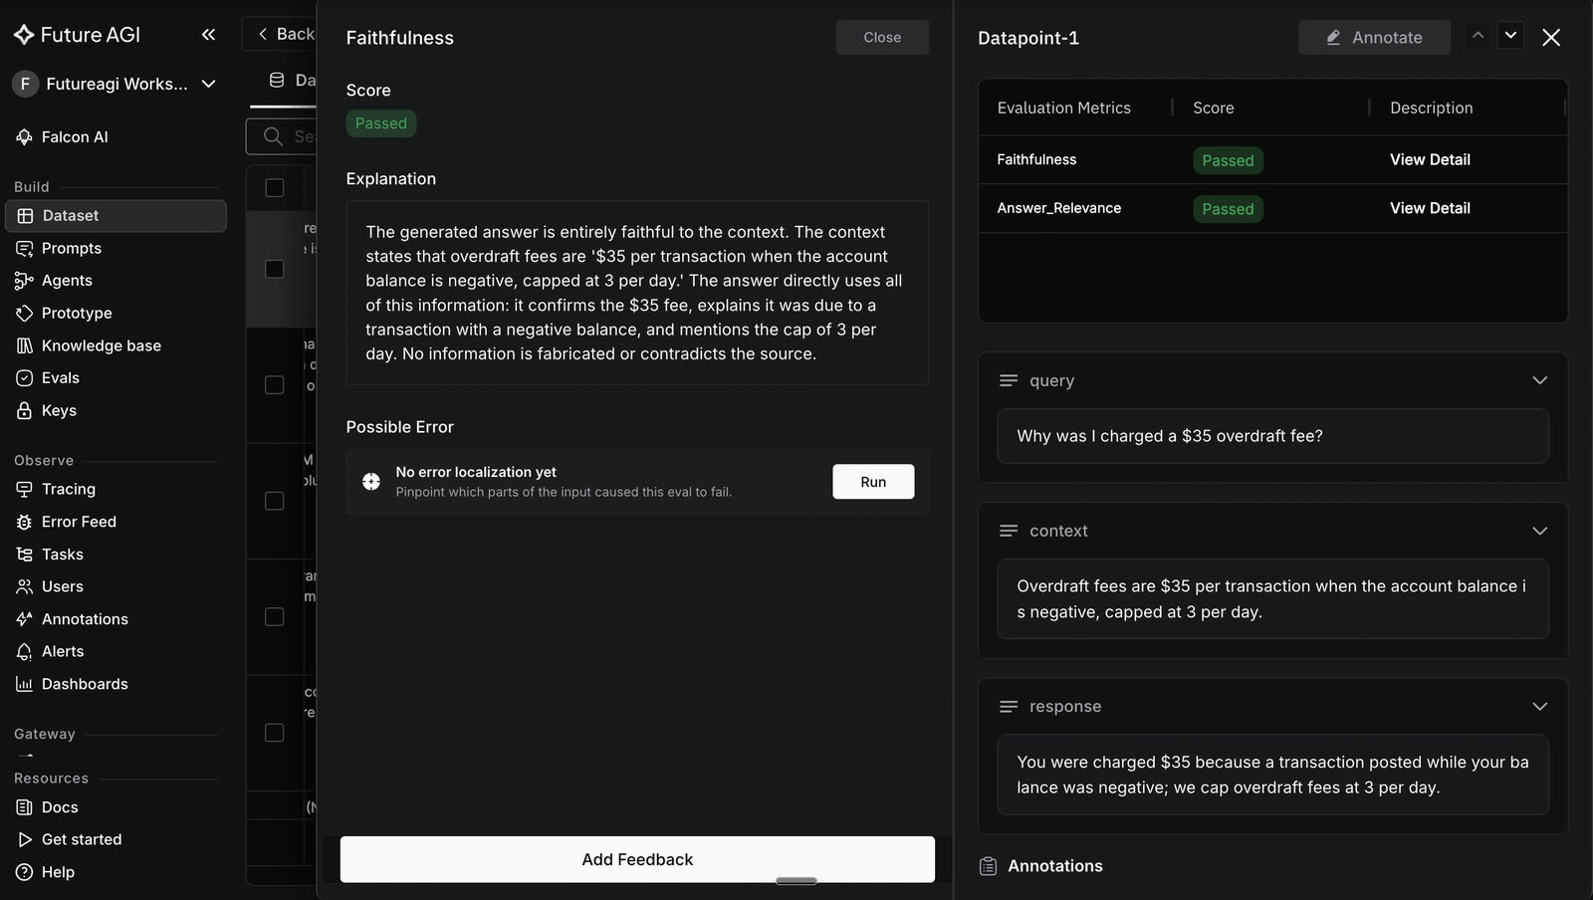This screenshot has height=900, width=1593.
Task: Open Falcon AI from the sidebar
Action: coord(75,136)
